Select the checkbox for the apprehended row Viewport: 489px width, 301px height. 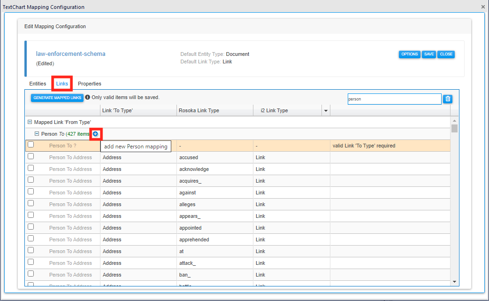(x=31, y=239)
